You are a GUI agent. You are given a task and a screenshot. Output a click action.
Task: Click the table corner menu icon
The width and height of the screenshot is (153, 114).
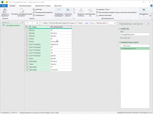click(27, 27)
